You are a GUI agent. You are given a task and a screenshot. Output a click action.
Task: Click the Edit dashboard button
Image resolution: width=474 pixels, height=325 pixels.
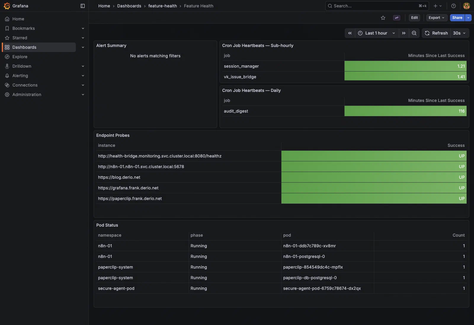tap(414, 18)
